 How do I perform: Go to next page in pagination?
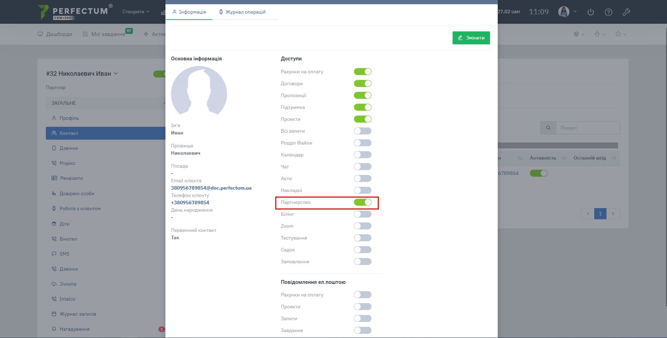click(613, 214)
